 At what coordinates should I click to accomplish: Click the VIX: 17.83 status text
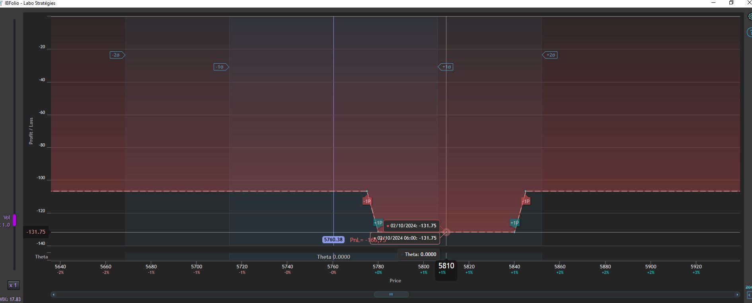10,299
